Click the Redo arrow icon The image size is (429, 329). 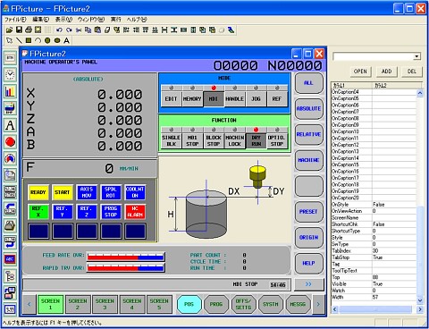(x=69, y=30)
